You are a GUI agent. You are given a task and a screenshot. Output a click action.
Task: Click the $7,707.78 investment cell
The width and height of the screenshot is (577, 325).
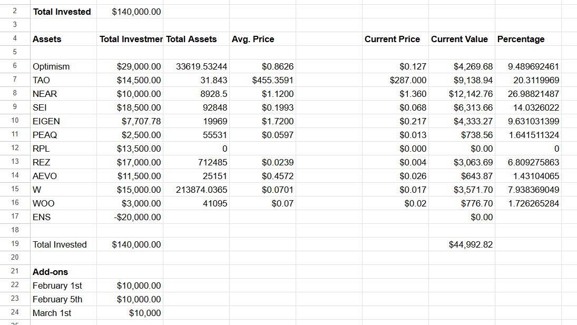pos(130,121)
